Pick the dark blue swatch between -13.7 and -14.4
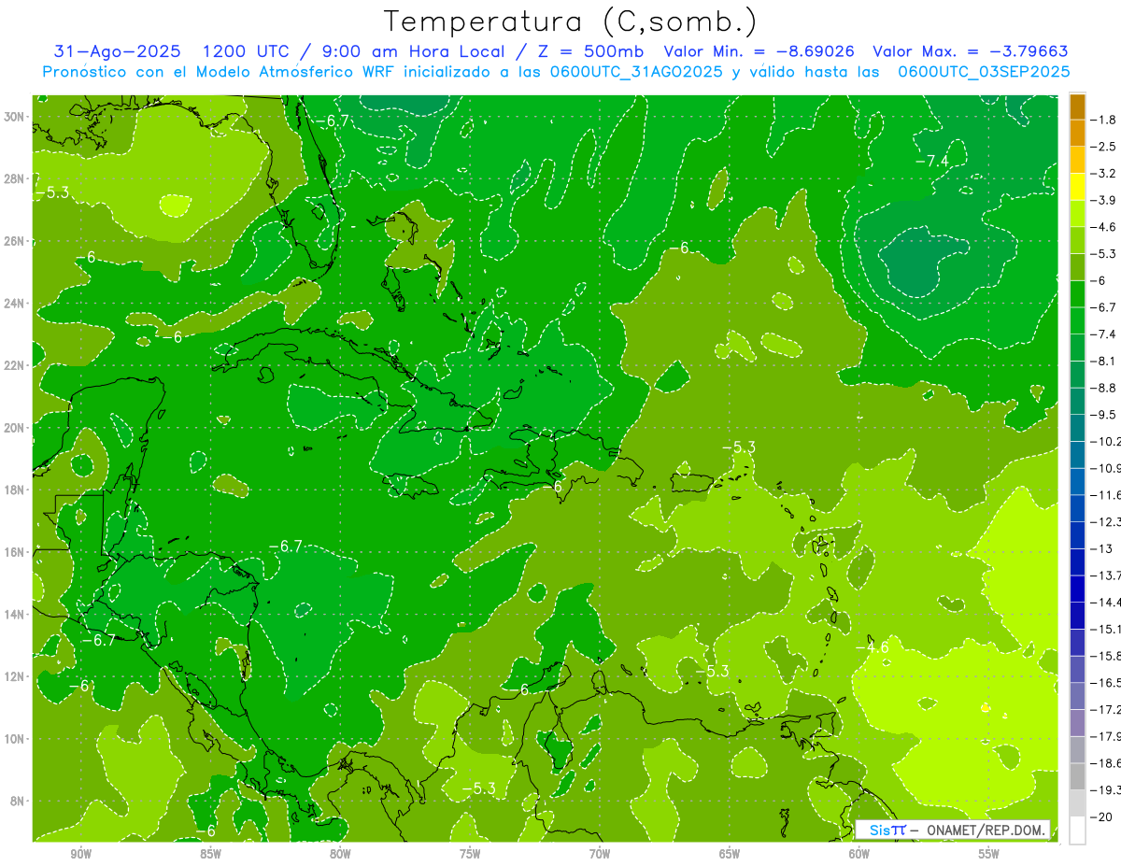The height and width of the screenshot is (866, 1121). click(1077, 589)
